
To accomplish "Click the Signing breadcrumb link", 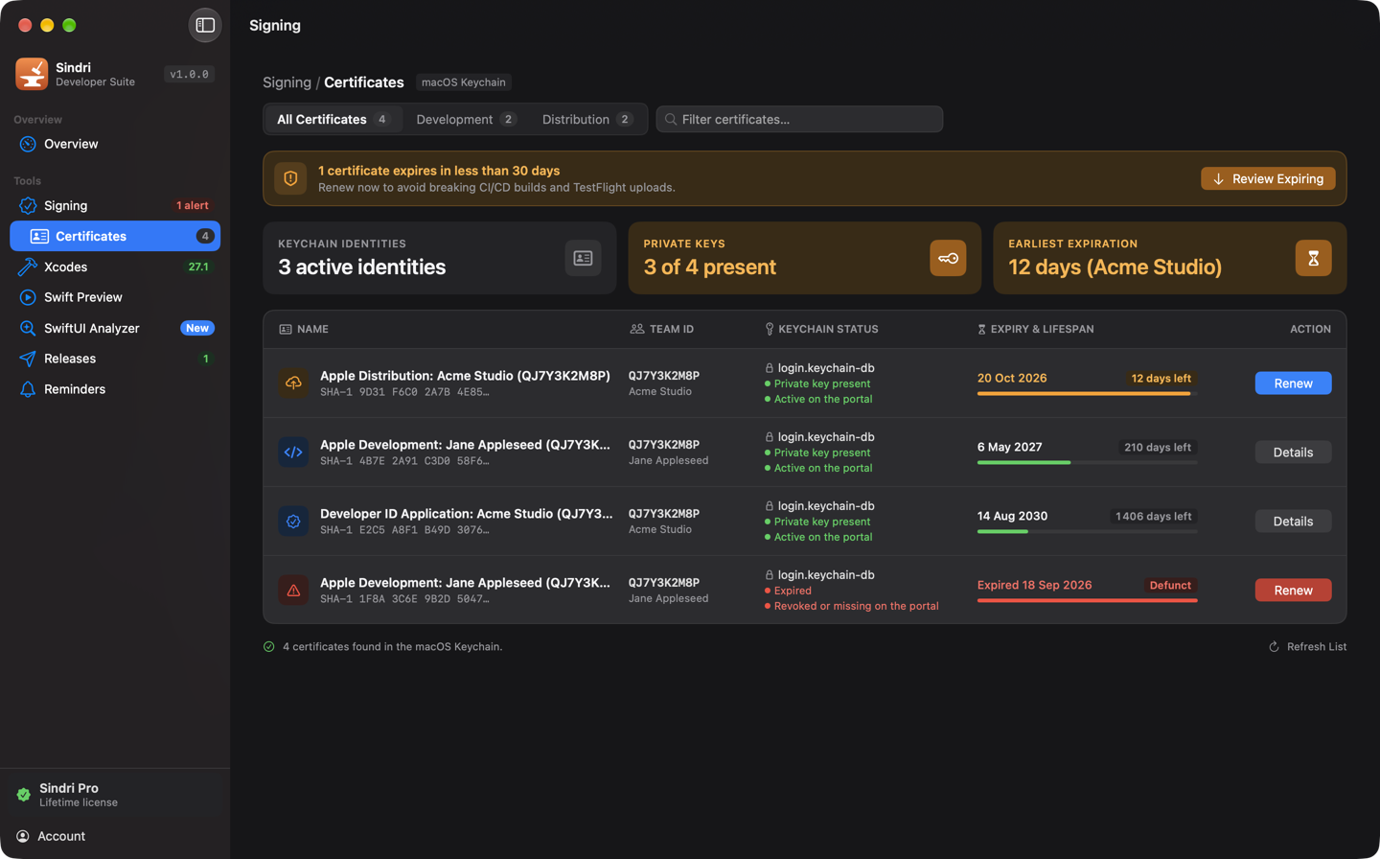I will point(287,82).
